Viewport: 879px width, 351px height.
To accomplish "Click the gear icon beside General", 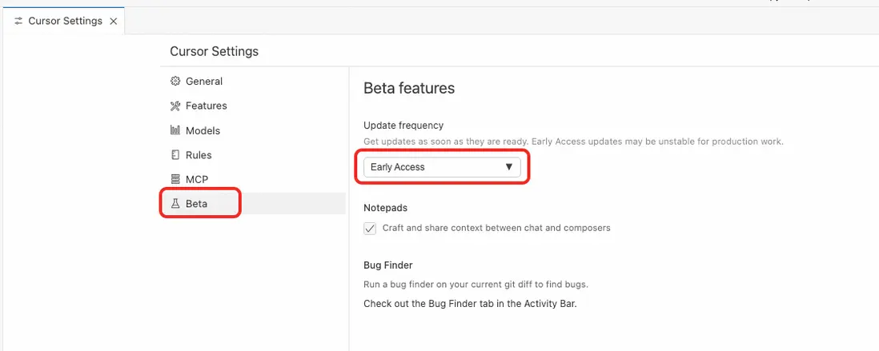I will coord(175,82).
